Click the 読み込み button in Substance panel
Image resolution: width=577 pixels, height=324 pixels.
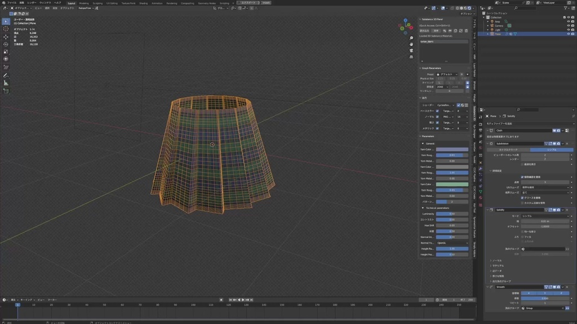424,31
